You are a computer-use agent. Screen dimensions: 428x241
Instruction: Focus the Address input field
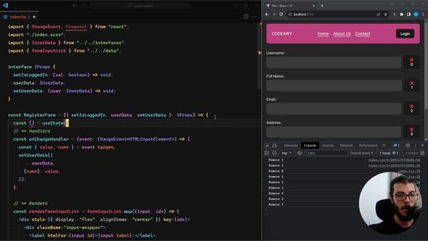(x=334, y=132)
